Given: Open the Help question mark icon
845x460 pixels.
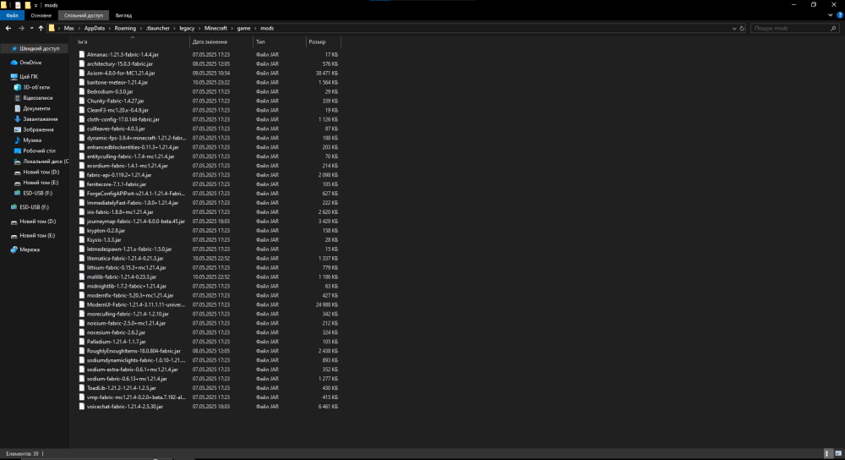Looking at the screenshot, I should coord(840,15).
